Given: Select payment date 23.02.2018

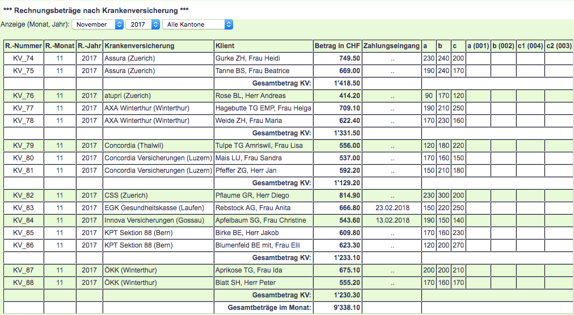Looking at the screenshot, I should 392,208.
